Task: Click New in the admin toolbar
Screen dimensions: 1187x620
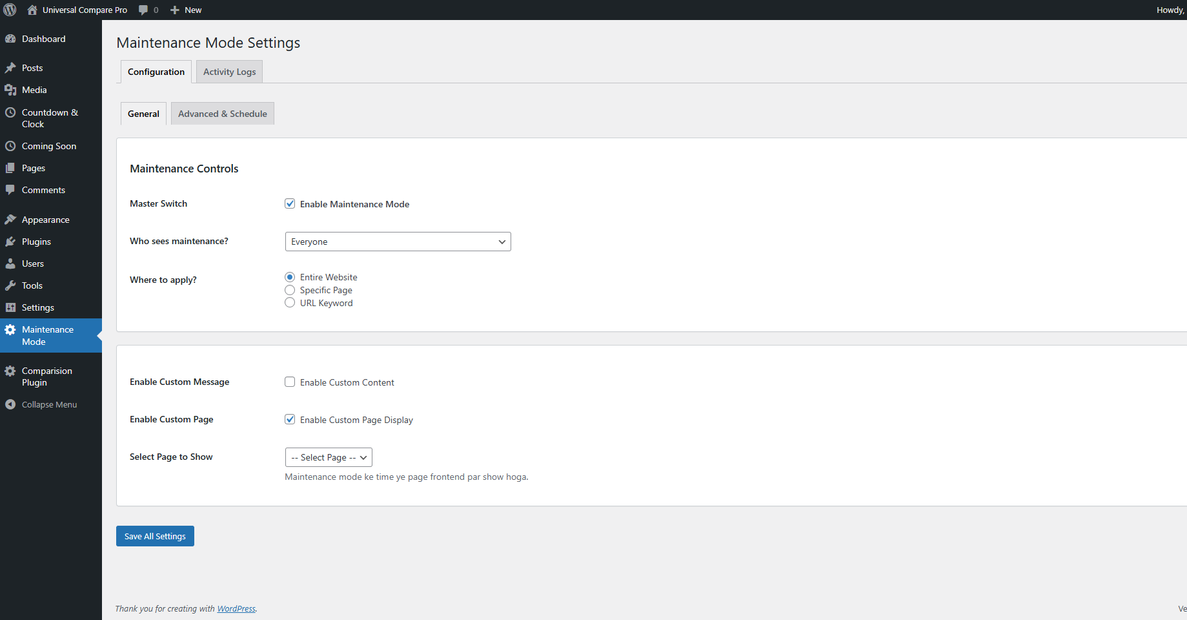Action: [186, 10]
